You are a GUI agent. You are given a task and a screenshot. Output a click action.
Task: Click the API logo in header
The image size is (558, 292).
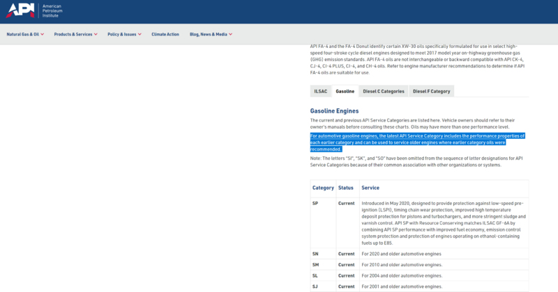[x=20, y=10]
